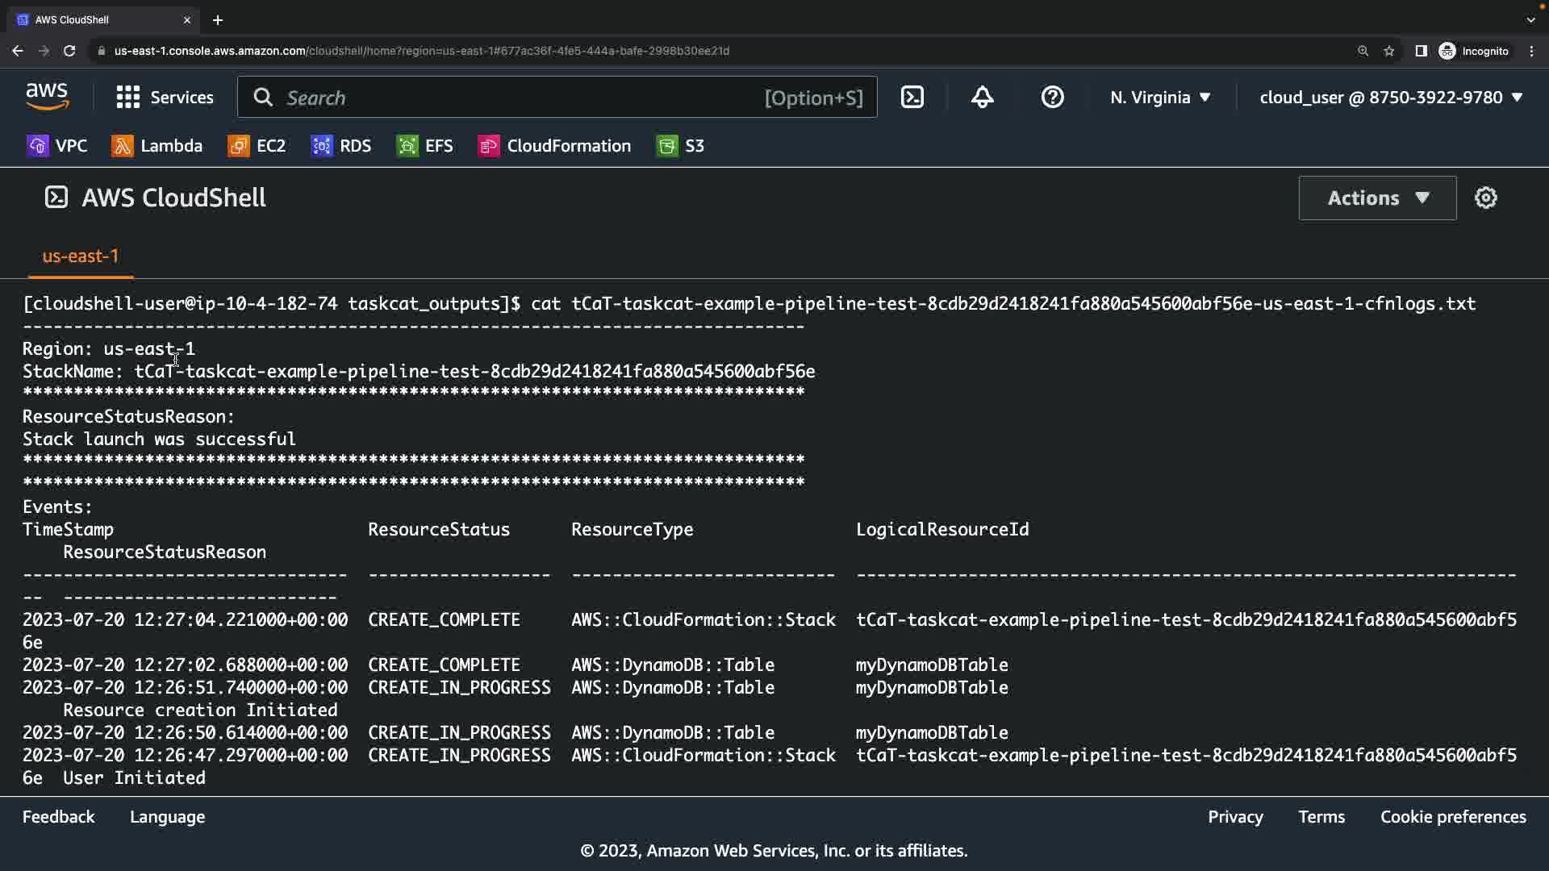Open the VPC service shortcut
This screenshot has width=1549, height=871.
point(57,146)
